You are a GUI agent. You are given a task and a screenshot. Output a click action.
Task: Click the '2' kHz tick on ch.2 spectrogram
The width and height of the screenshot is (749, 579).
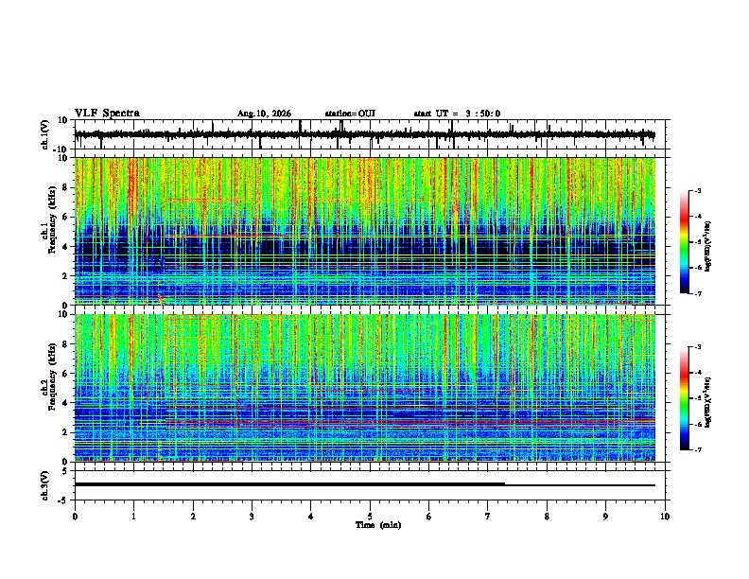66,432
